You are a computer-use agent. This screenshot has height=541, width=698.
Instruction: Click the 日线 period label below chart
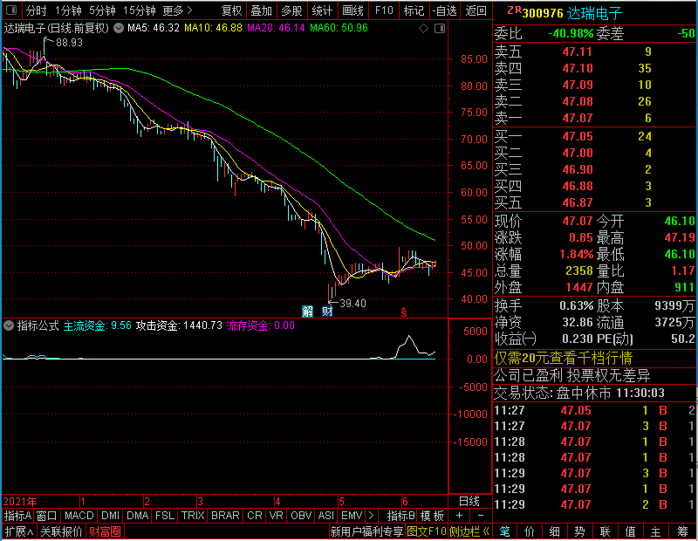pos(469,502)
